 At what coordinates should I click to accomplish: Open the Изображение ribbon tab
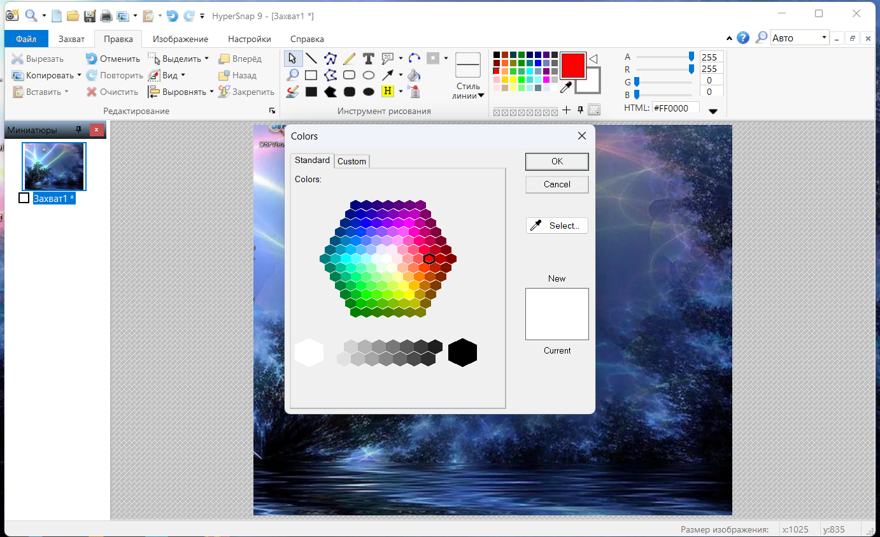(x=180, y=39)
